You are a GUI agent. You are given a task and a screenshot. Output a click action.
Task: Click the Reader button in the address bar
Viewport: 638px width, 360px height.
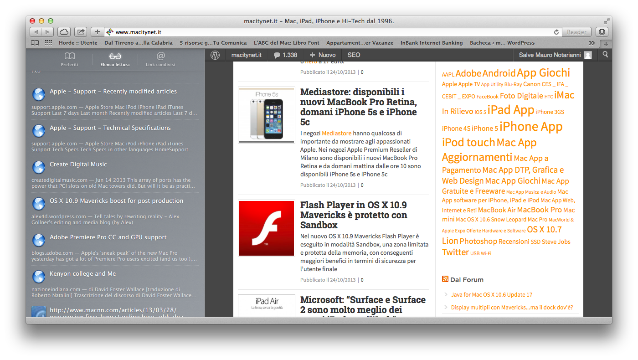click(576, 32)
